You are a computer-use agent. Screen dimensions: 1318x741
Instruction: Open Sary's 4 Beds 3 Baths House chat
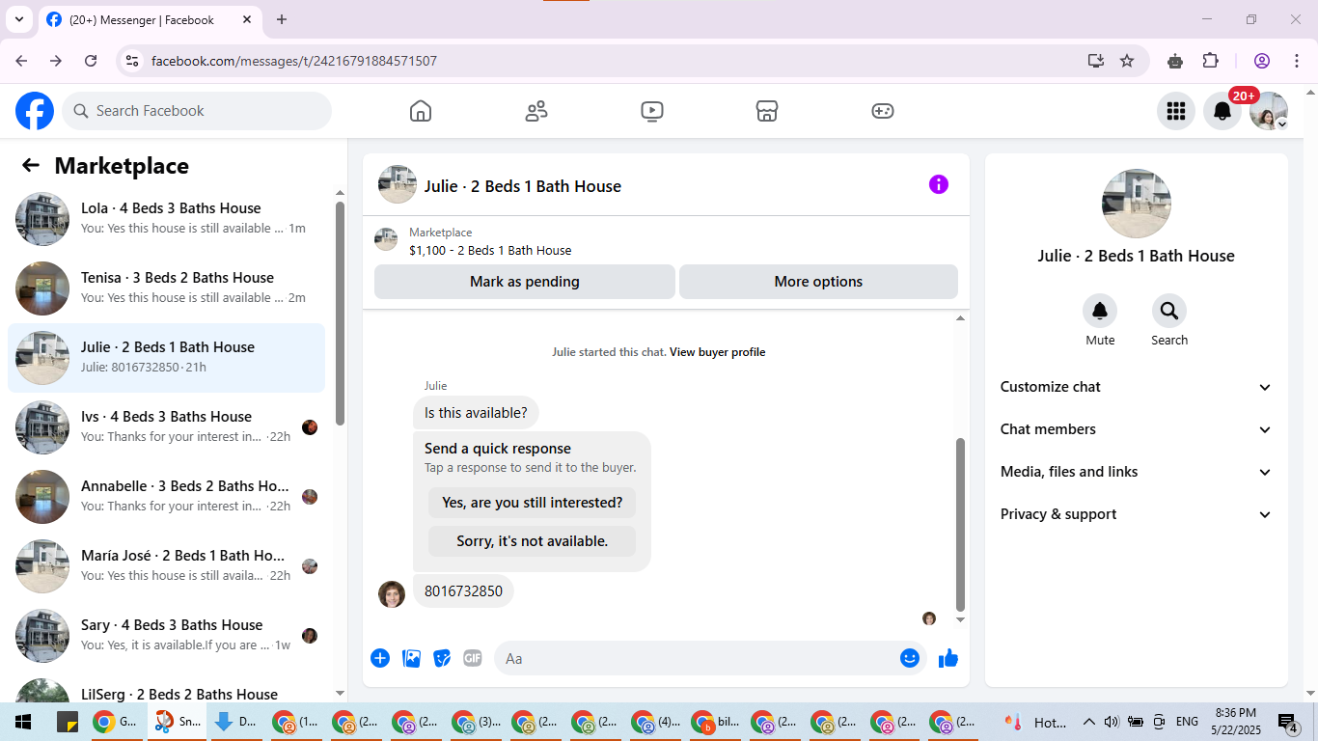click(x=166, y=636)
